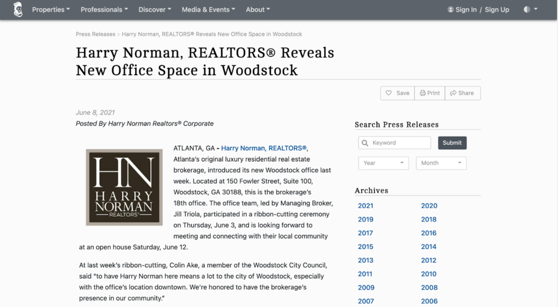The height and width of the screenshot is (307, 558).
Task: Open the 2013 archive
Action: pos(366,260)
